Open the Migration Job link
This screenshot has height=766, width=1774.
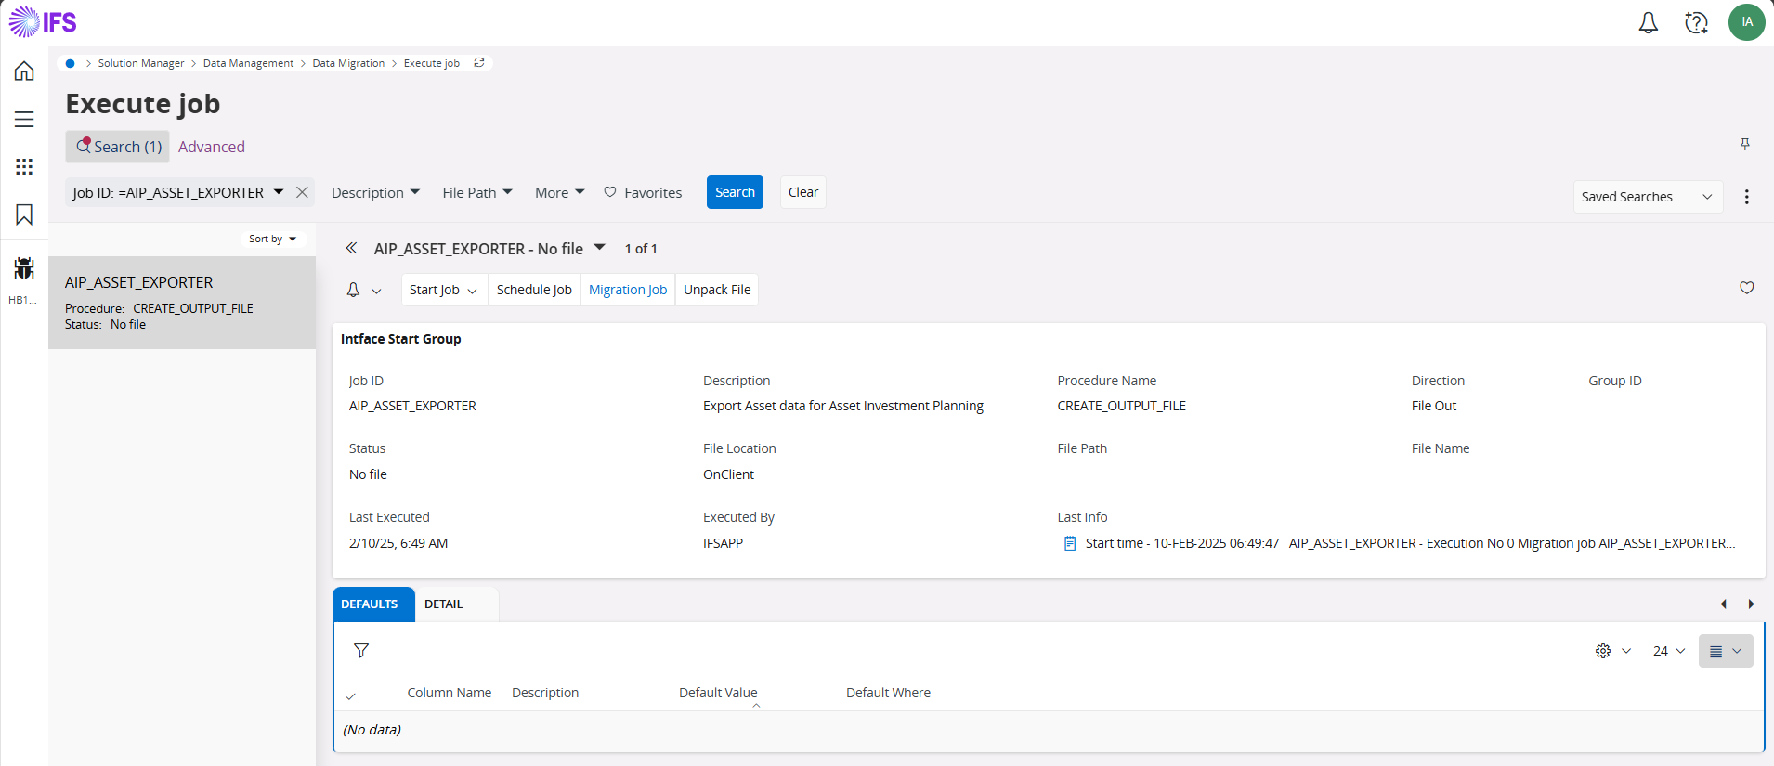click(x=627, y=290)
